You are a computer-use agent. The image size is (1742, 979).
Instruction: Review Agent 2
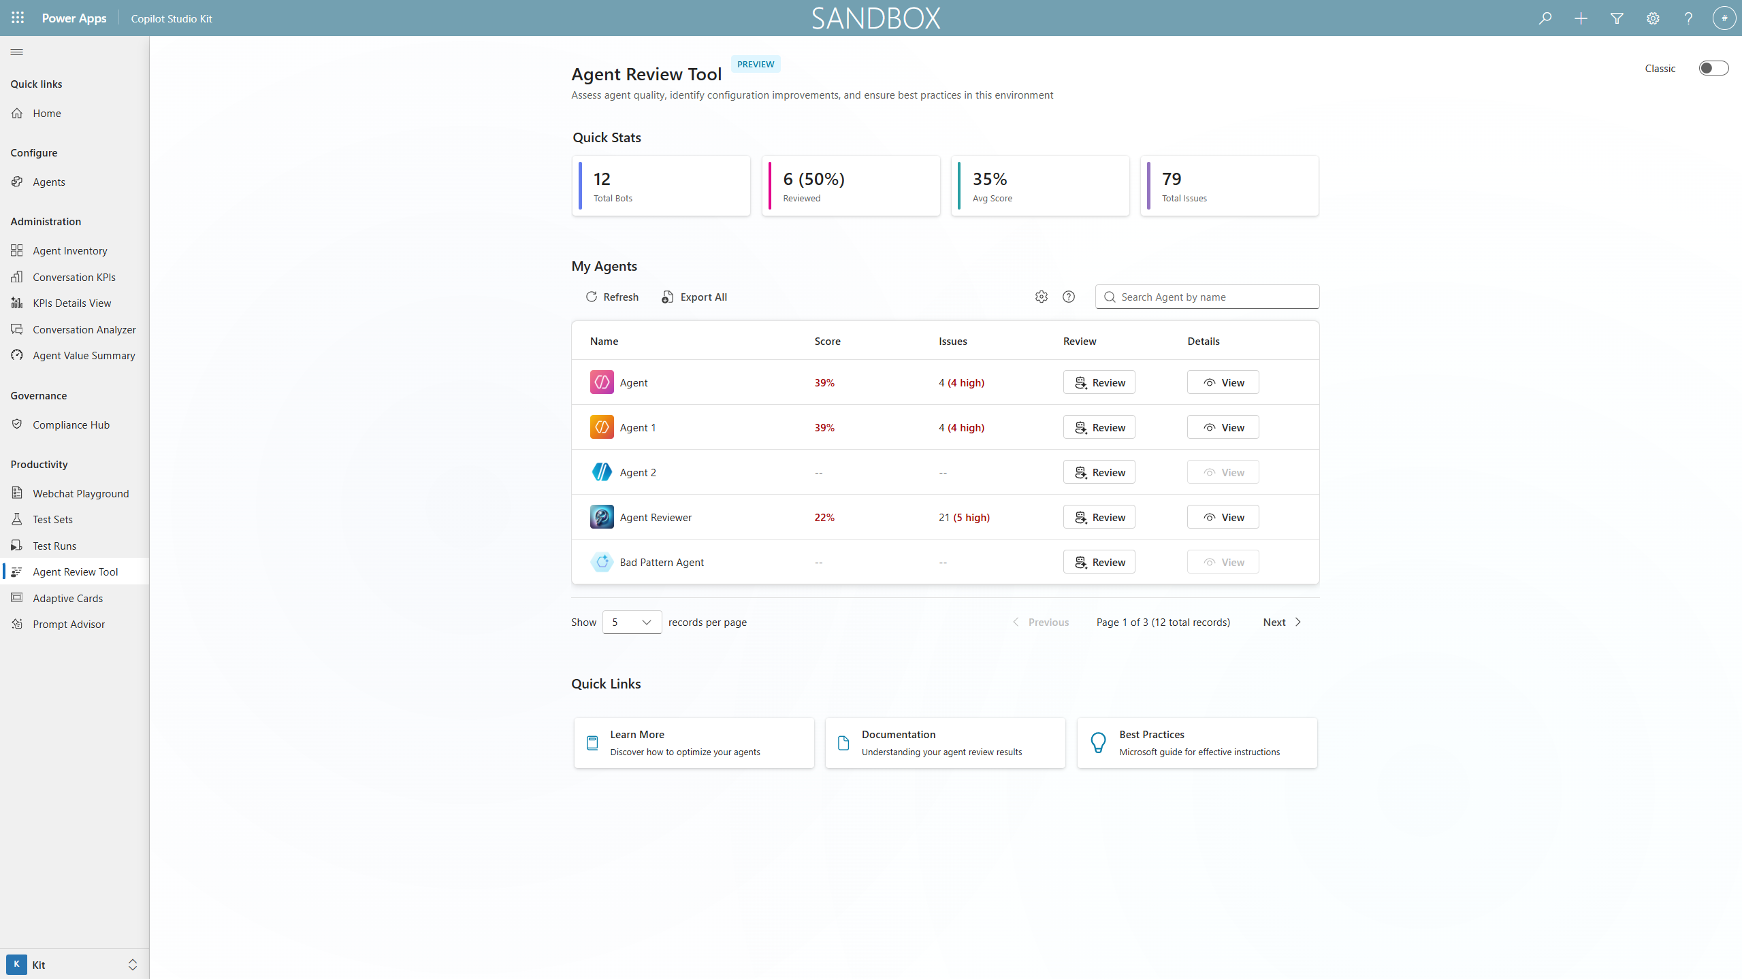tap(1099, 472)
